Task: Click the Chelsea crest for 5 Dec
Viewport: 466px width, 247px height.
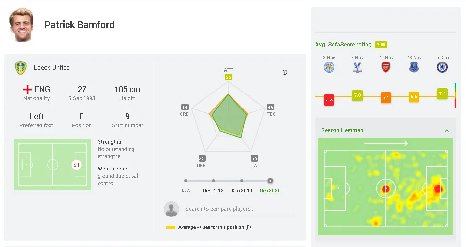Action: click(x=442, y=68)
